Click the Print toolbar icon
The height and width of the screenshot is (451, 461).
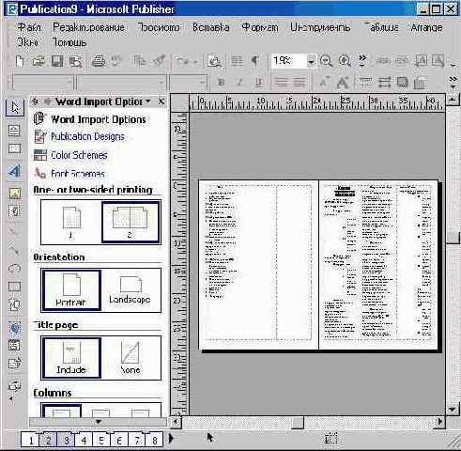pos(98,60)
